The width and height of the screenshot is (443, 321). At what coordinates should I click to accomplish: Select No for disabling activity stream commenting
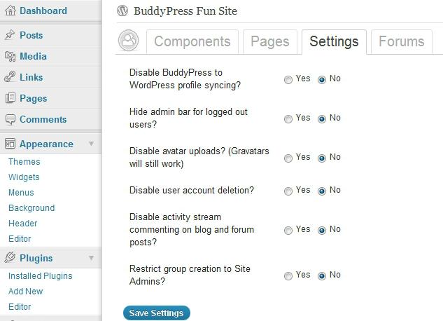[322, 231]
